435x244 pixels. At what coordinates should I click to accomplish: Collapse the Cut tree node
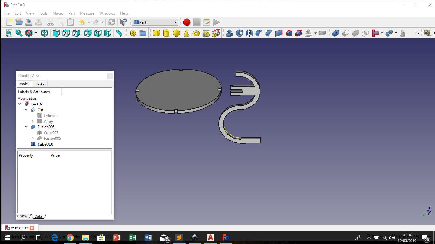[x=26, y=110]
